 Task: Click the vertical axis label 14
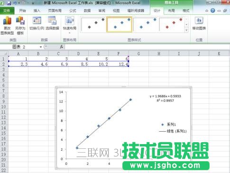(61, 92)
